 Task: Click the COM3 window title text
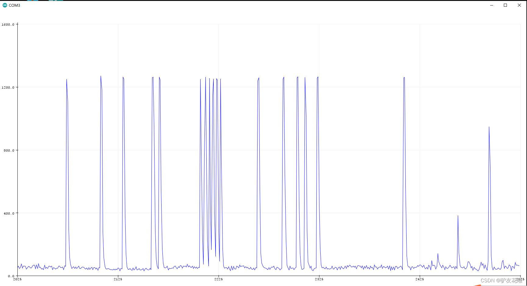click(x=14, y=5)
